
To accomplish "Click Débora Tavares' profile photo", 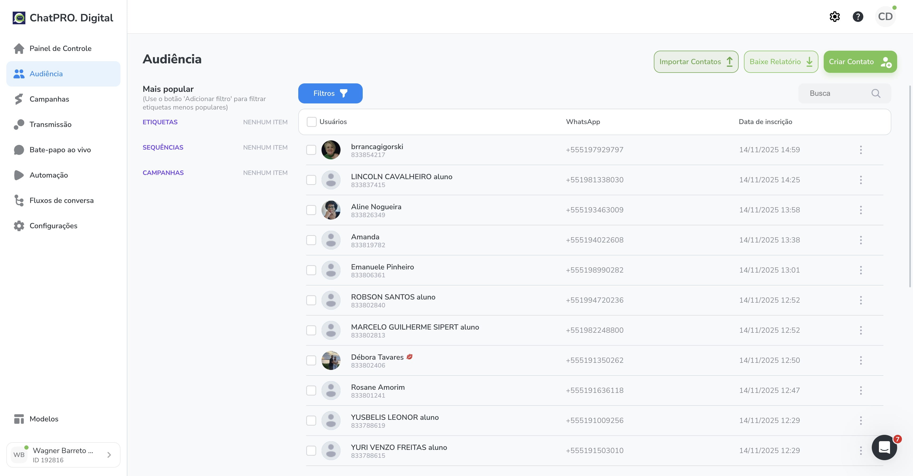I will click(x=331, y=360).
